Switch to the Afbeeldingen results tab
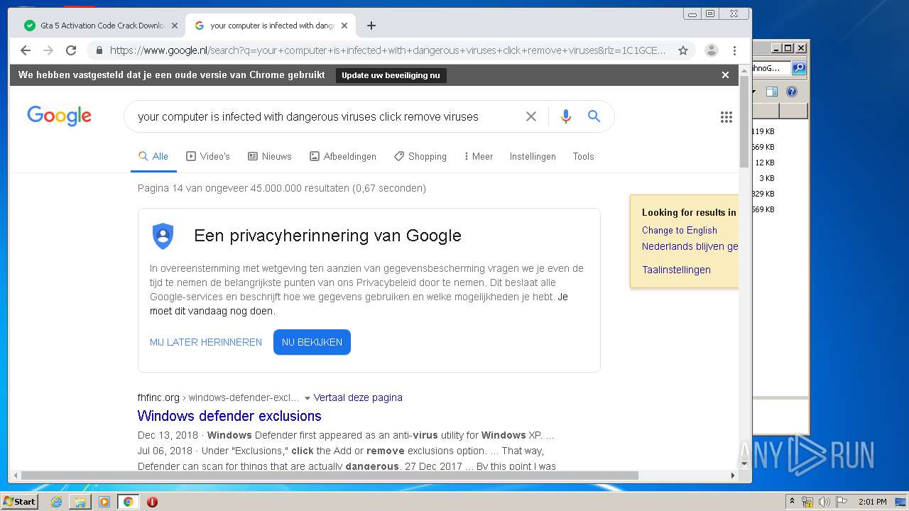Screen dimensions: 909x511 tap(343, 156)
